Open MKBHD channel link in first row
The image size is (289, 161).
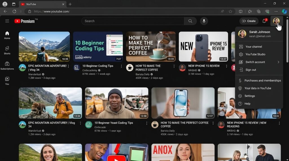[x=192, y=70]
